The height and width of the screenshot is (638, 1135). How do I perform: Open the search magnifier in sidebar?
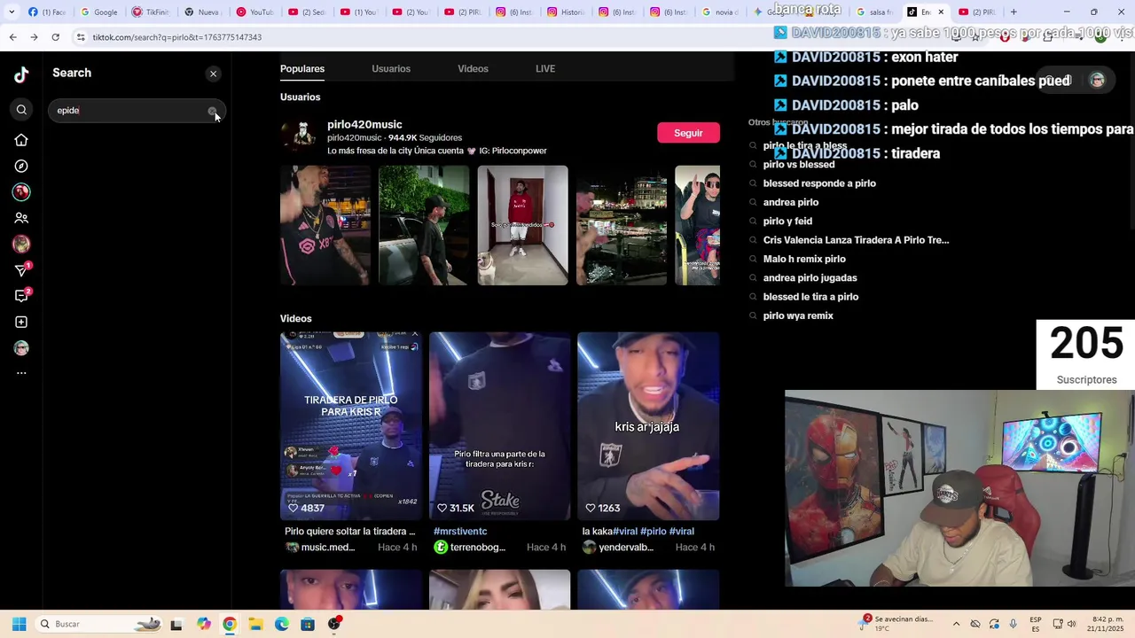click(x=21, y=110)
